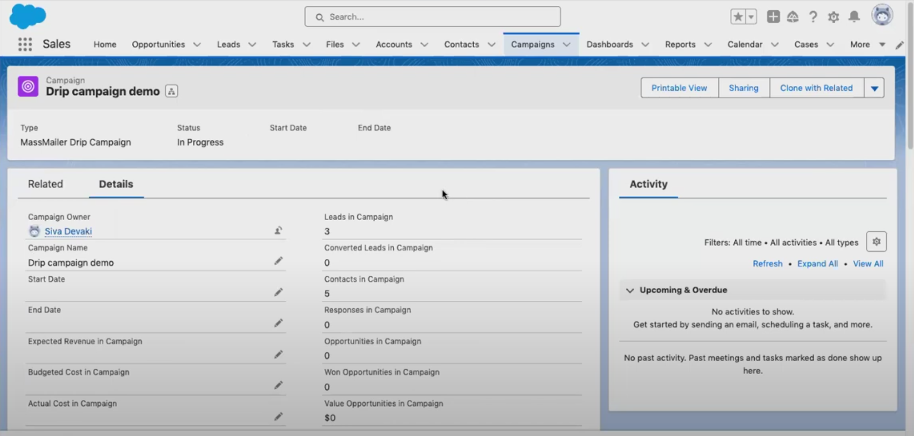Click the Sharing button
This screenshot has width=914, height=436.
[x=743, y=88]
